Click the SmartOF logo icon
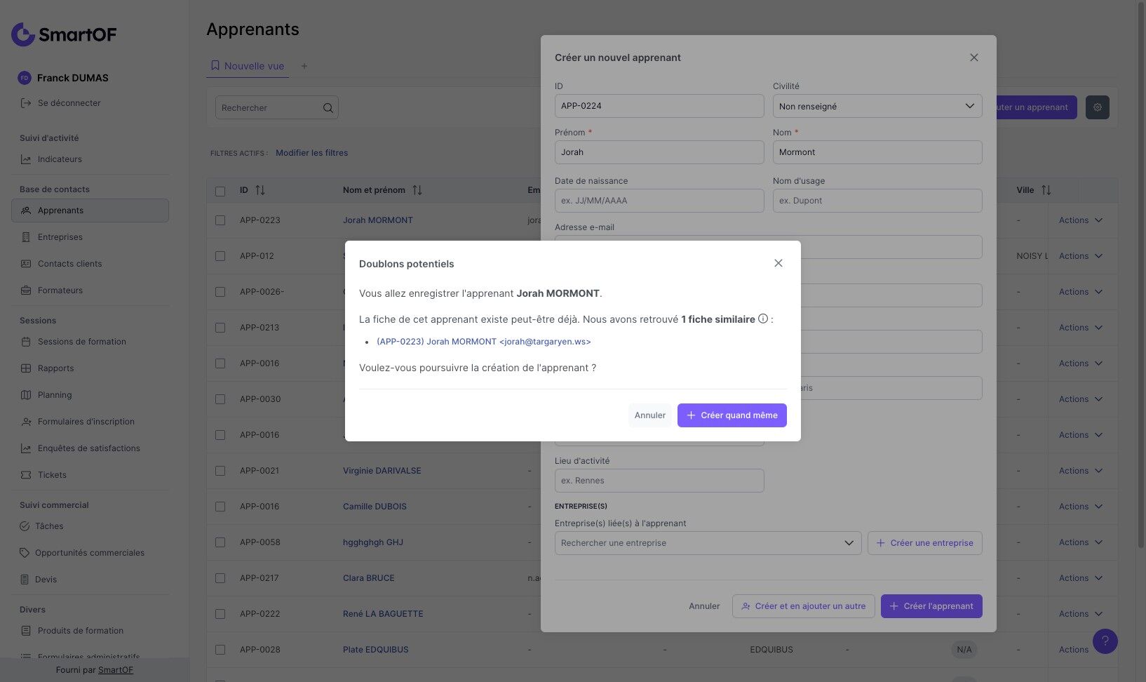1146x682 pixels. pos(23,34)
